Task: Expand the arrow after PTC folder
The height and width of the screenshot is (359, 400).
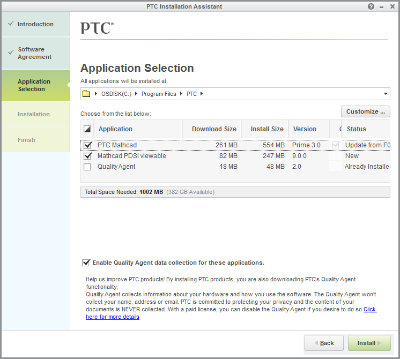Action: click(x=202, y=94)
